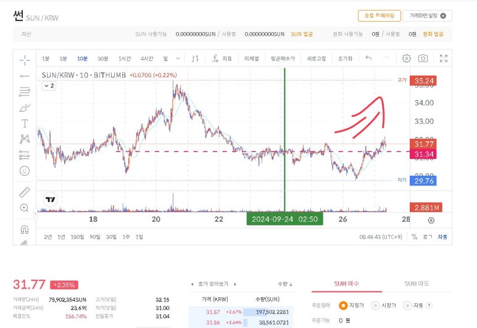Switch chart to fullscreen mode
The width and height of the screenshot is (477, 328).
click(444, 59)
